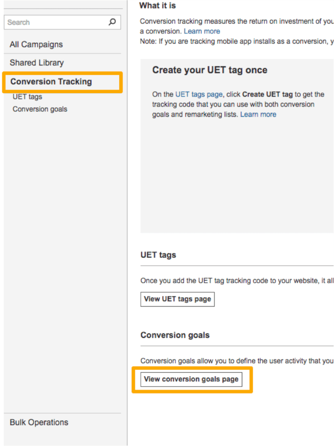334x446 pixels.
Task: Open the Shared Library section
Action: click(x=37, y=63)
